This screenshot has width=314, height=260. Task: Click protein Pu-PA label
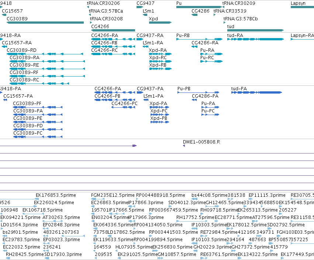[x=208, y=104]
